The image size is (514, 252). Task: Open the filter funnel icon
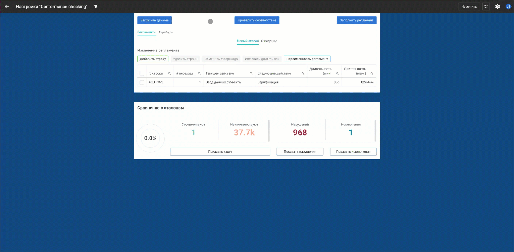96,7
